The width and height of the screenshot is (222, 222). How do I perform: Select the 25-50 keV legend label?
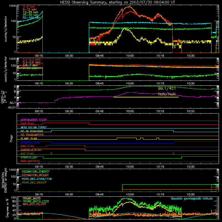point(31,15)
